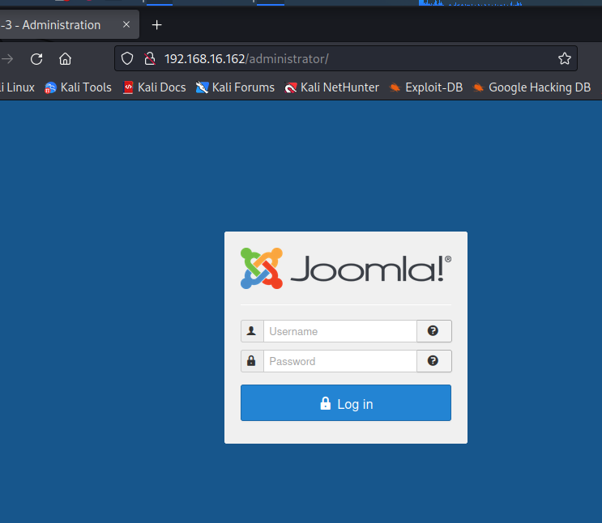
Task: Open the Exploit-DB bookmark
Action: pos(426,87)
